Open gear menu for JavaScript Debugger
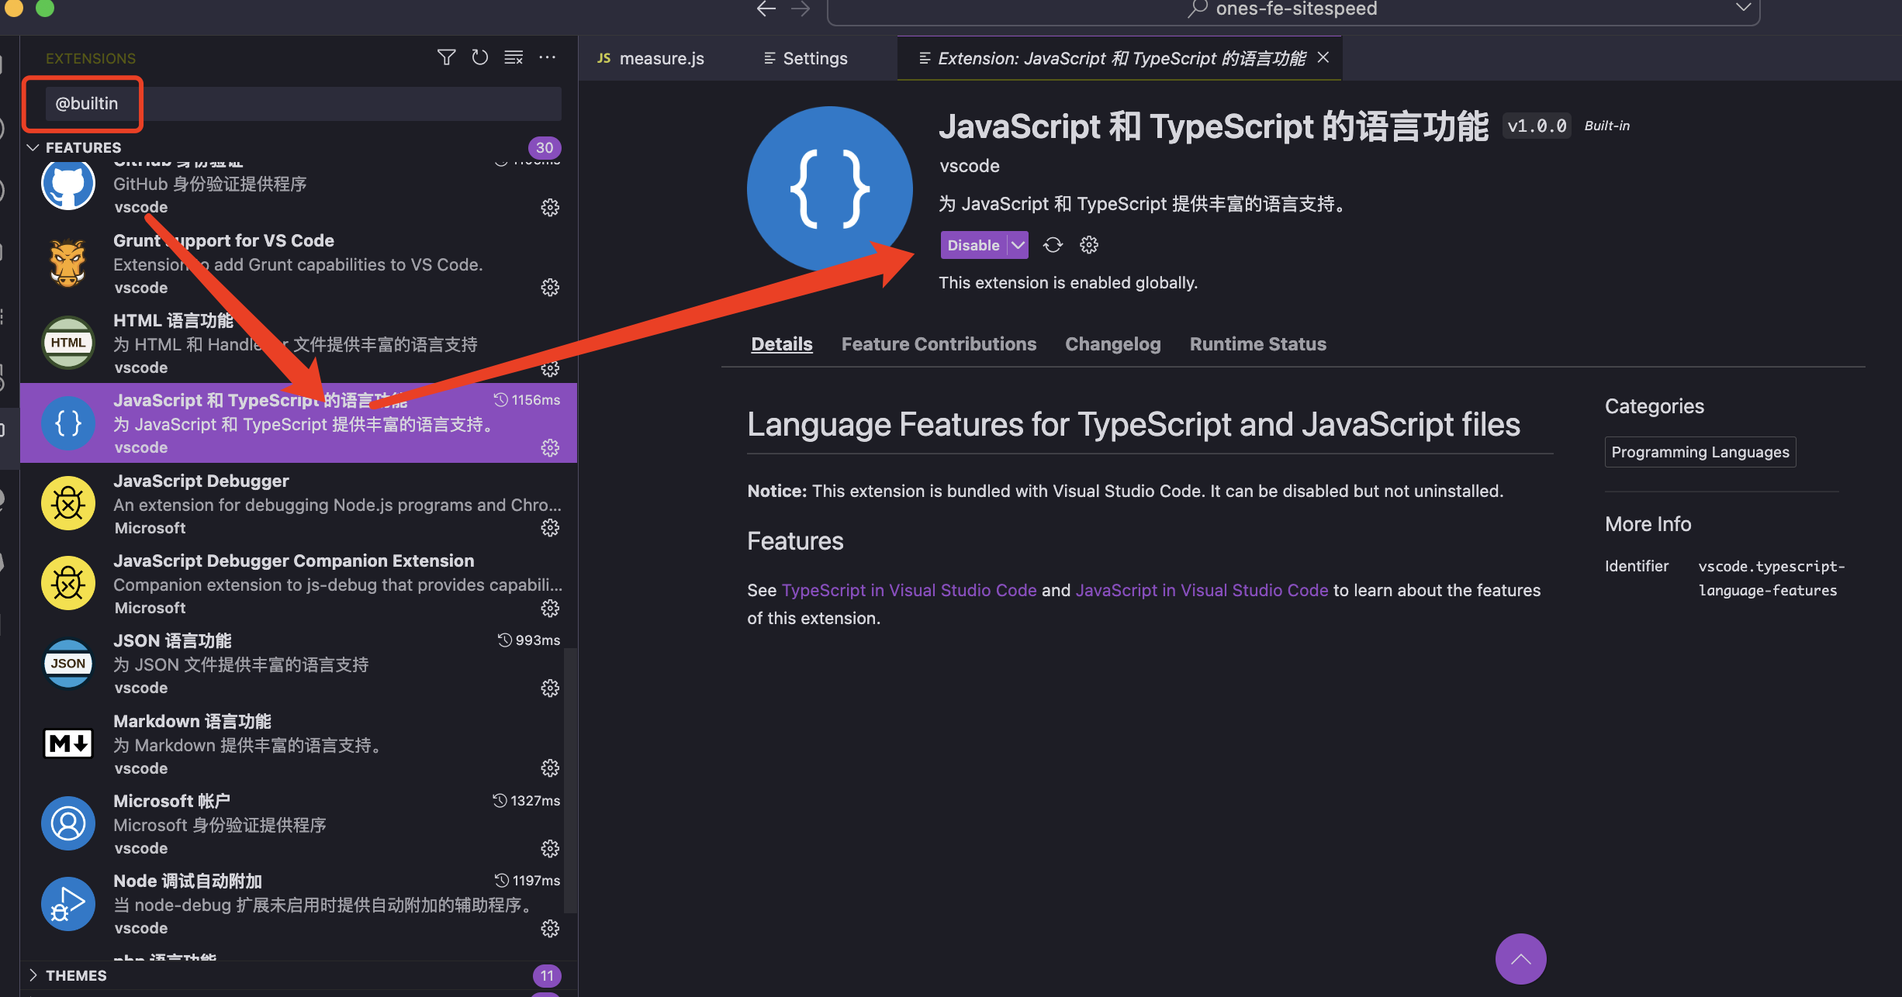The width and height of the screenshot is (1902, 997). pyautogui.click(x=550, y=528)
